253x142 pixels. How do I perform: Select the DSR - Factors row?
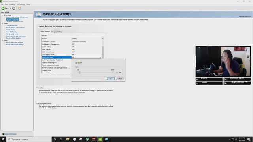click(x=72, y=49)
